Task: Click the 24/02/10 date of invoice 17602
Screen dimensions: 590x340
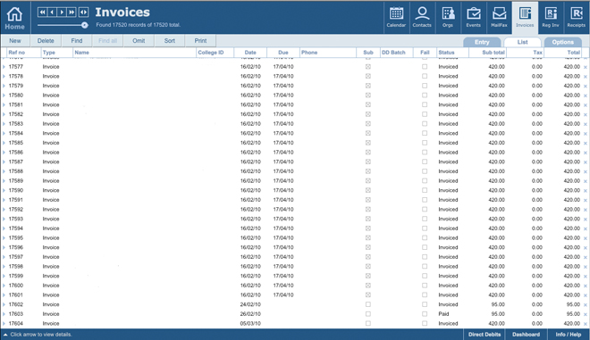Action: 250,304
